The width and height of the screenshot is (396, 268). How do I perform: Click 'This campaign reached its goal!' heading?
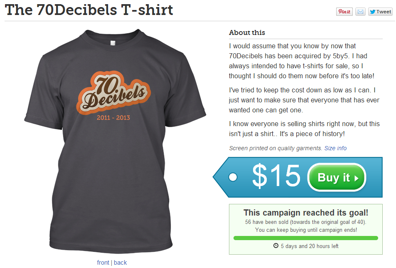coord(305,213)
